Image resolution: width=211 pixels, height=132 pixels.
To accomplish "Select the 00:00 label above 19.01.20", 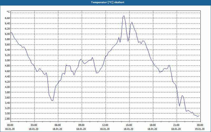I will click(200, 125).
